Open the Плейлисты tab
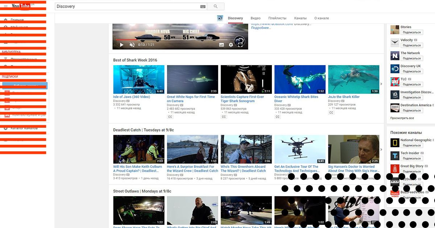This screenshot has height=228, width=435. tap(277, 18)
